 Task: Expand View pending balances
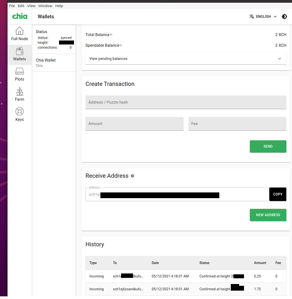click(186, 59)
